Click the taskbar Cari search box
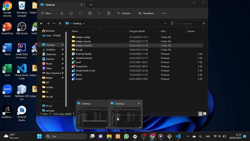The image size is (250, 141). [x=66, y=136]
